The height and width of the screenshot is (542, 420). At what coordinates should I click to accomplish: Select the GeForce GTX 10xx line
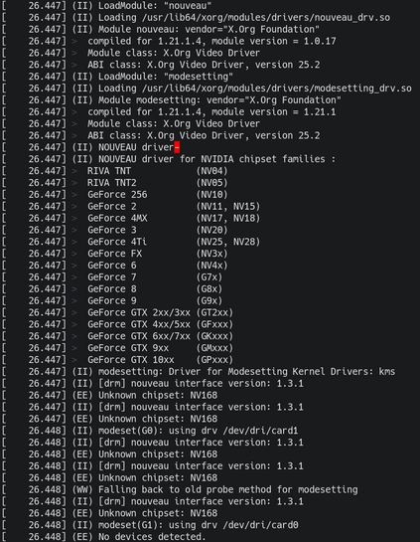coord(161,359)
